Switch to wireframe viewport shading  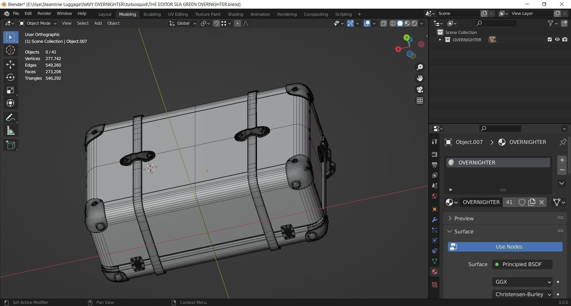click(393, 23)
